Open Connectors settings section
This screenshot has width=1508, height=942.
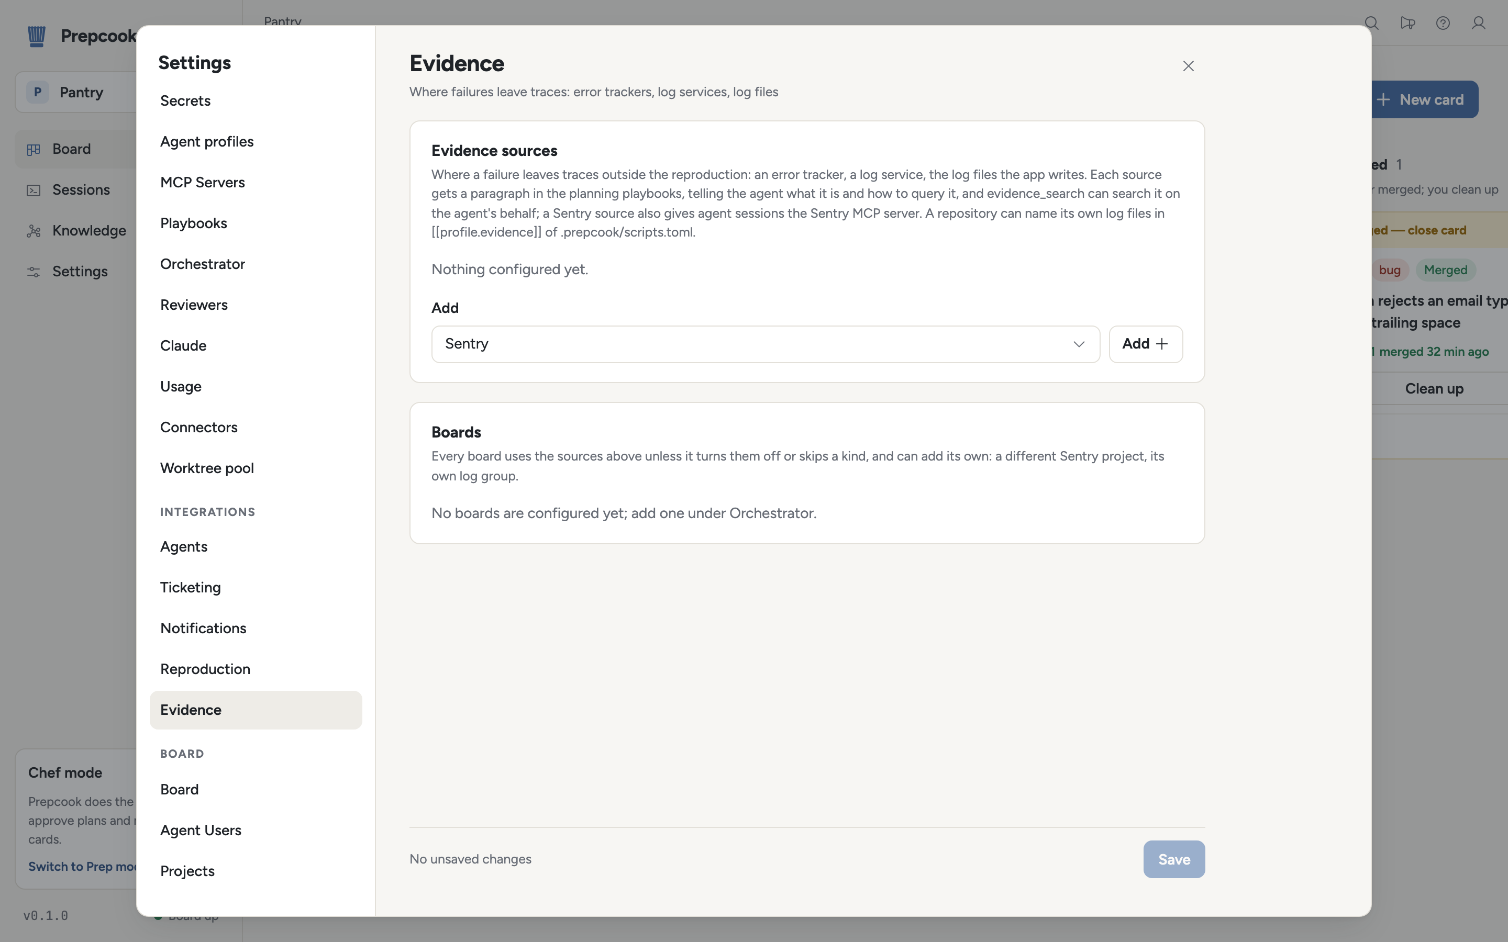click(x=256, y=428)
